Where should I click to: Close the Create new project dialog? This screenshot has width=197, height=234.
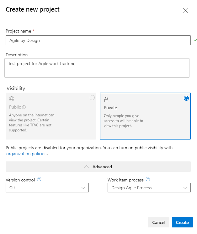point(185,10)
